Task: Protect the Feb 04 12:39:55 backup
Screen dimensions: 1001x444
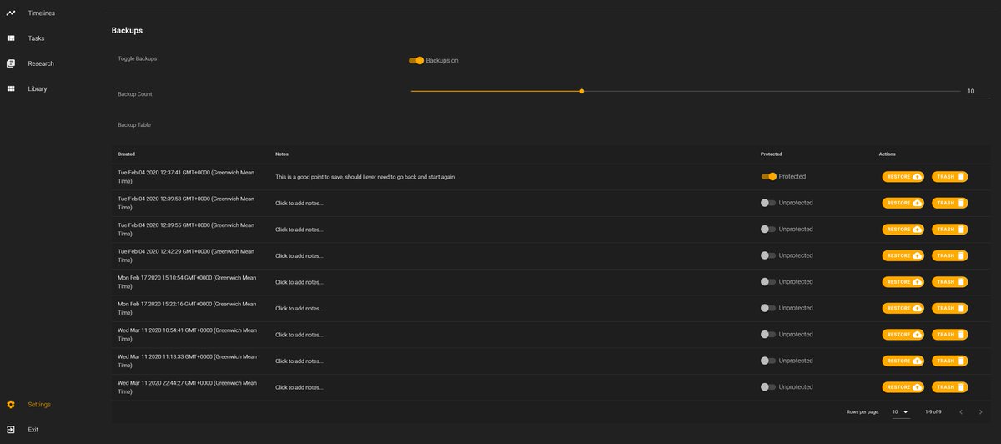Action: click(768, 229)
